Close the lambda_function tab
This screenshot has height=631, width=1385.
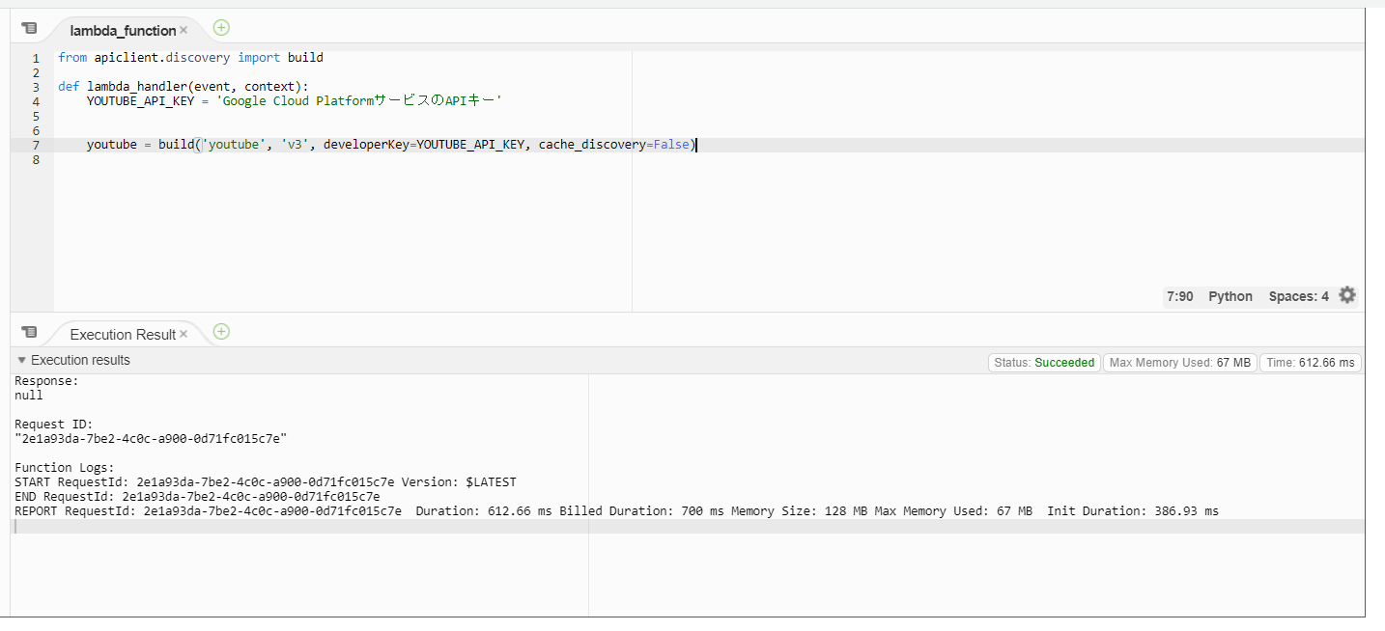click(184, 30)
